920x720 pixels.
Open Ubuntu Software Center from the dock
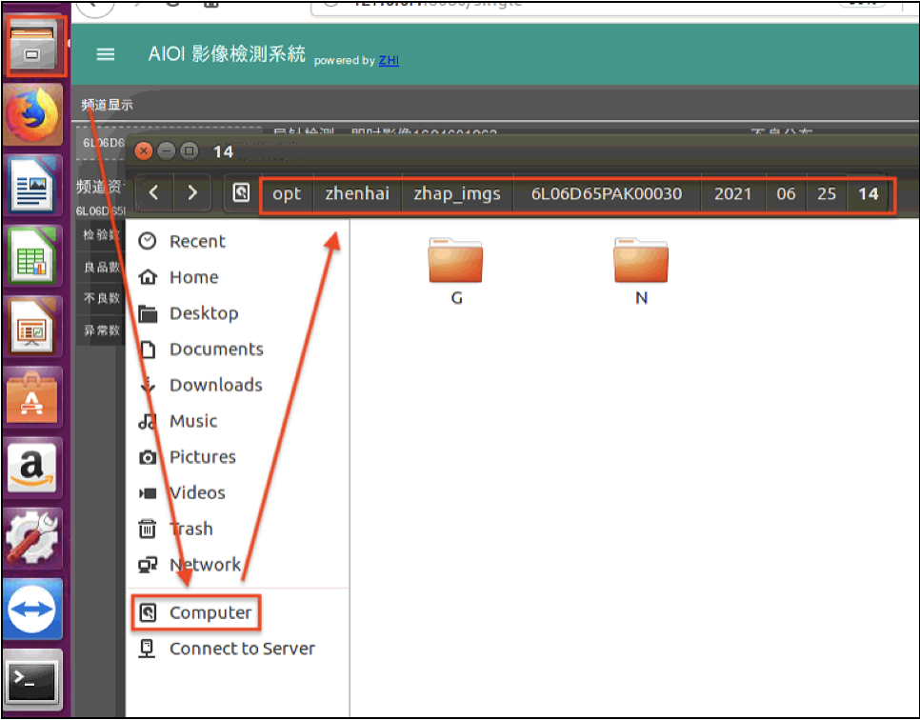tap(33, 397)
